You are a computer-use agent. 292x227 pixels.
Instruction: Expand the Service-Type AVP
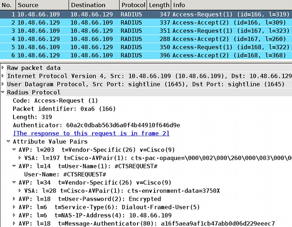(14, 207)
